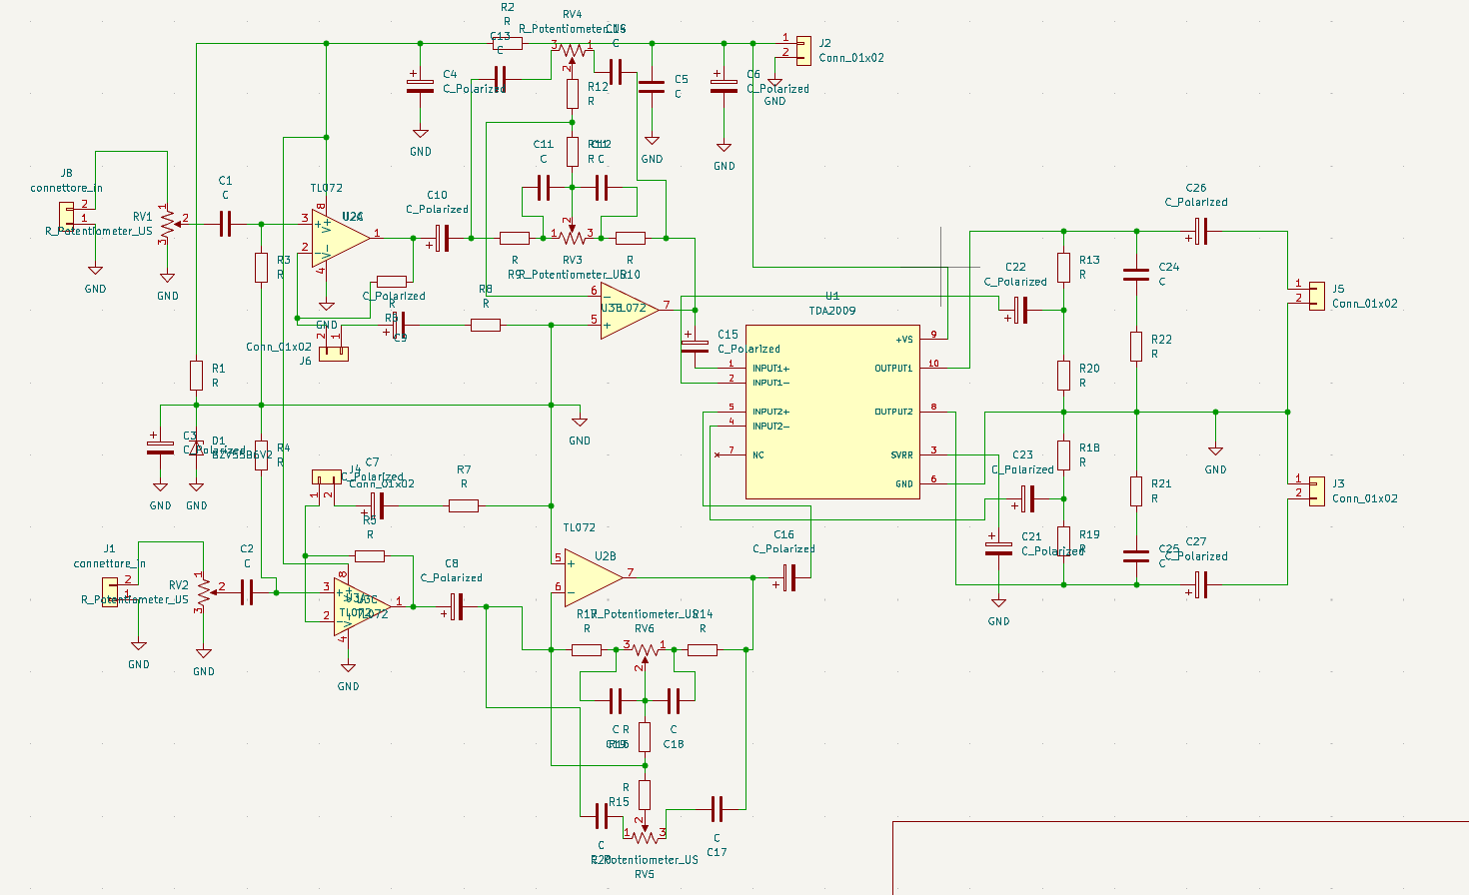Select 'Conn_01x02' label beside J5
Viewport: 1469px width, 895px height.
click(1365, 304)
